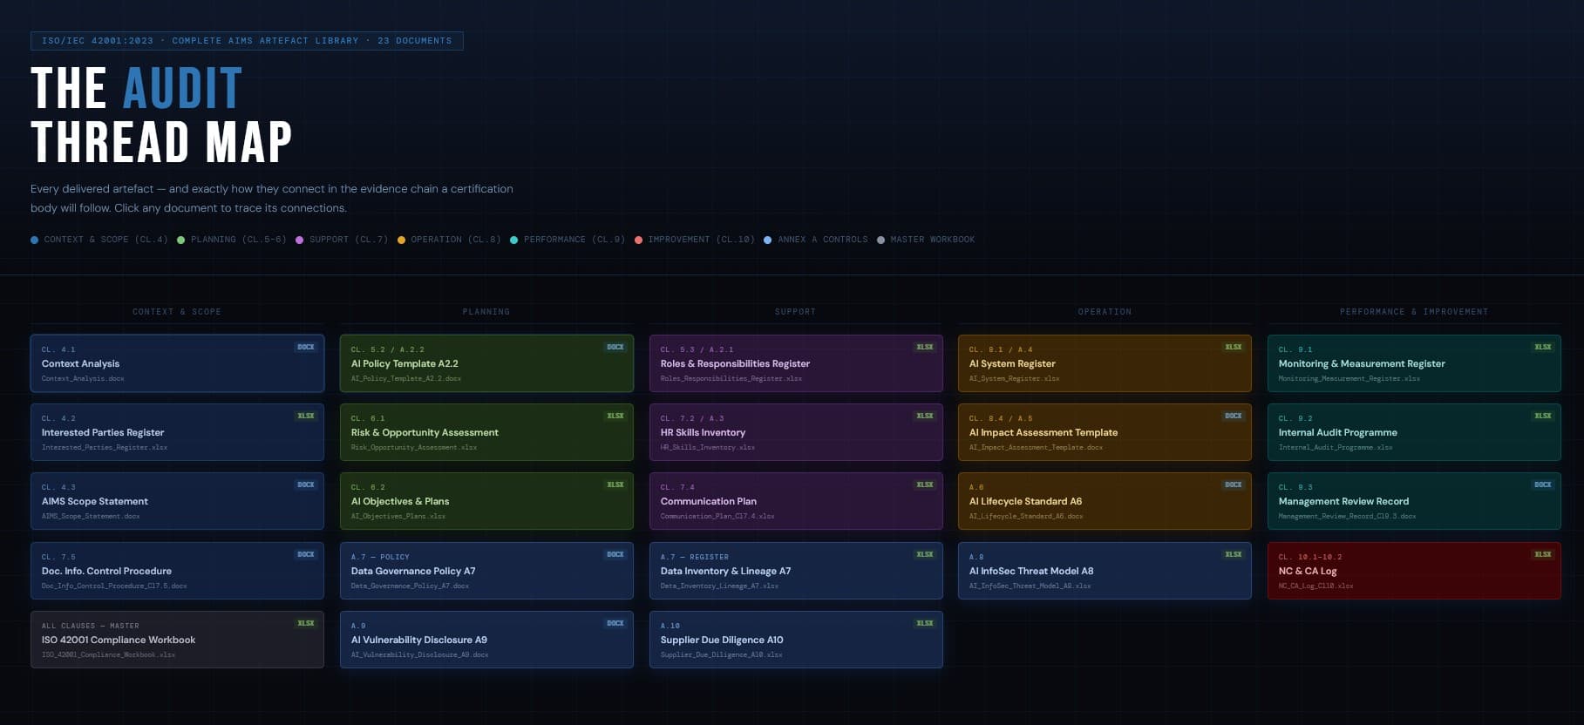Image resolution: width=1584 pixels, height=725 pixels.
Task: Open Doc. Info. Control Procedure card
Action: click(x=177, y=571)
